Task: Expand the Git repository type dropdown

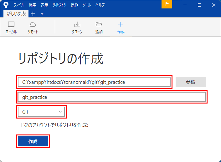Action: (42, 112)
